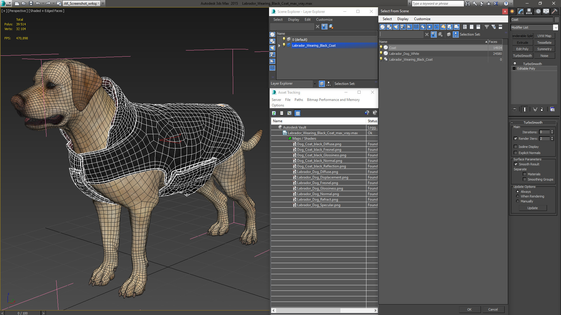Image resolution: width=561 pixels, height=315 pixels.
Task: Click the Update button in TurboSmooth
Action: [532, 208]
